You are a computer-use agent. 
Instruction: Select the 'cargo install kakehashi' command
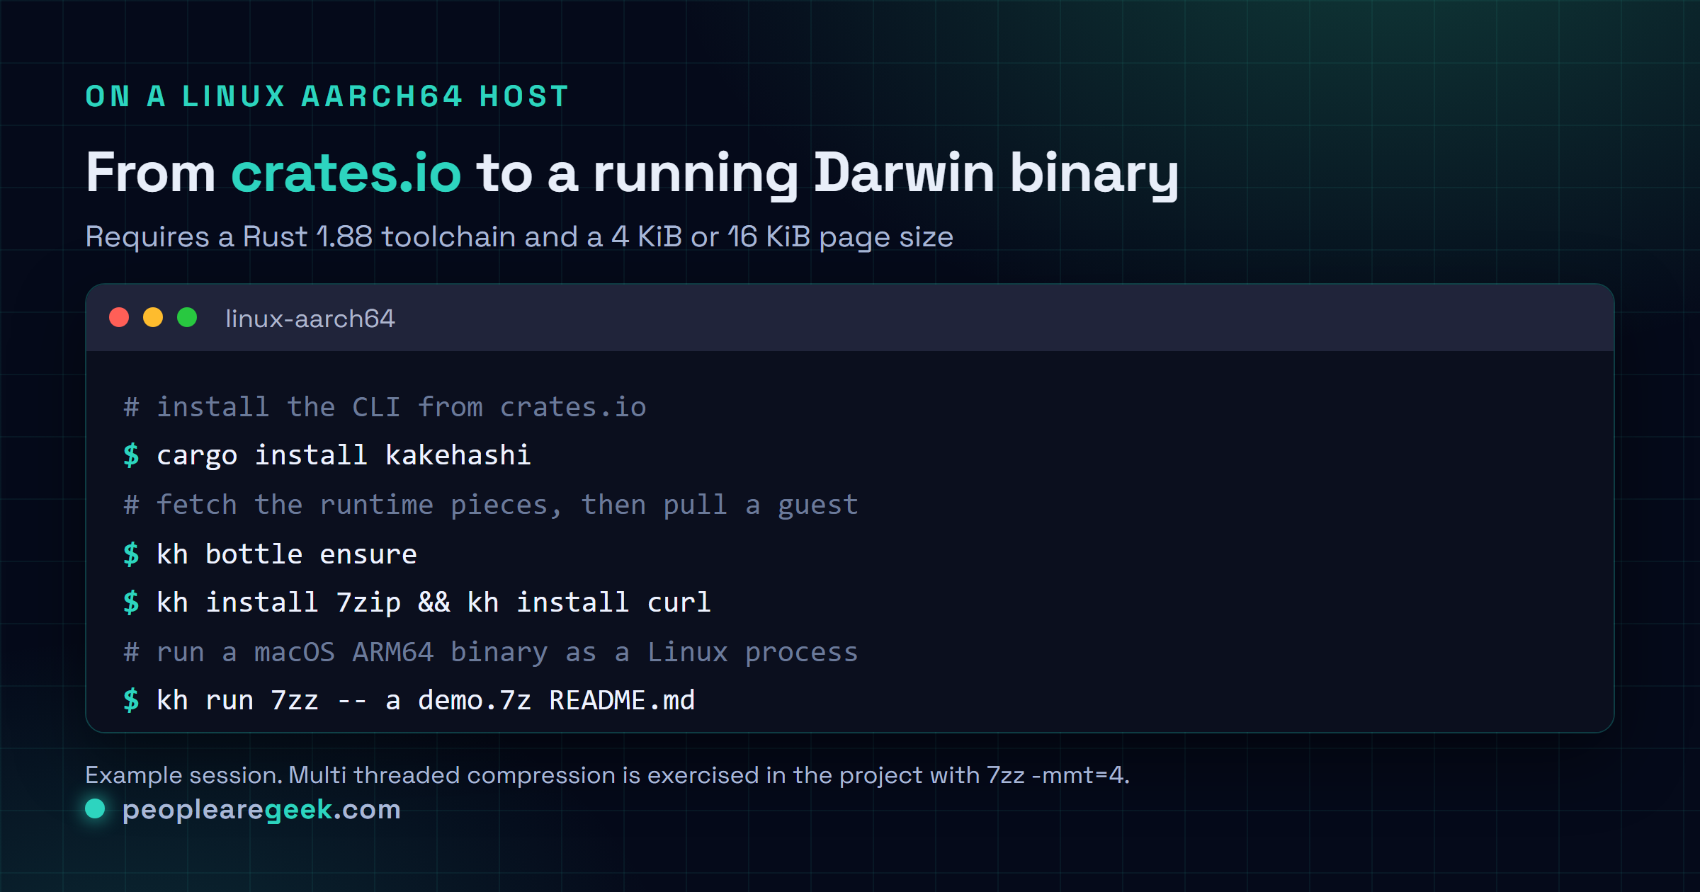[344, 455]
